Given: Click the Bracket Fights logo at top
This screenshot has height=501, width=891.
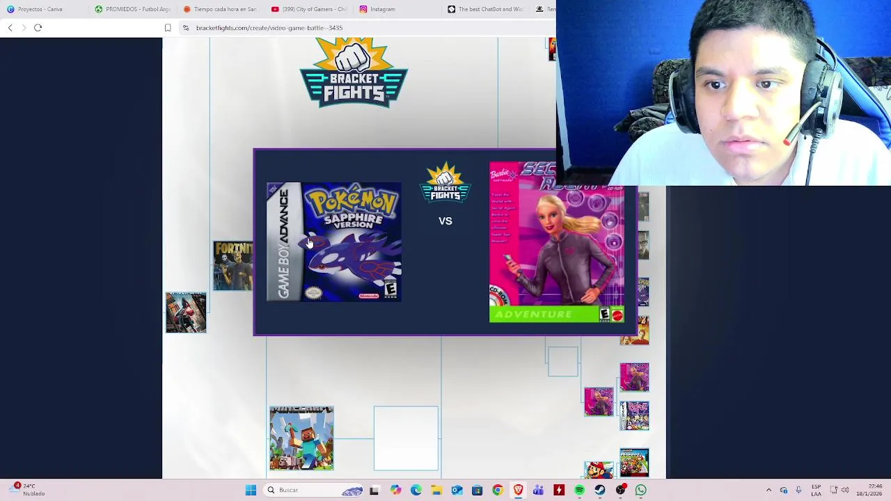Looking at the screenshot, I should (354, 72).
